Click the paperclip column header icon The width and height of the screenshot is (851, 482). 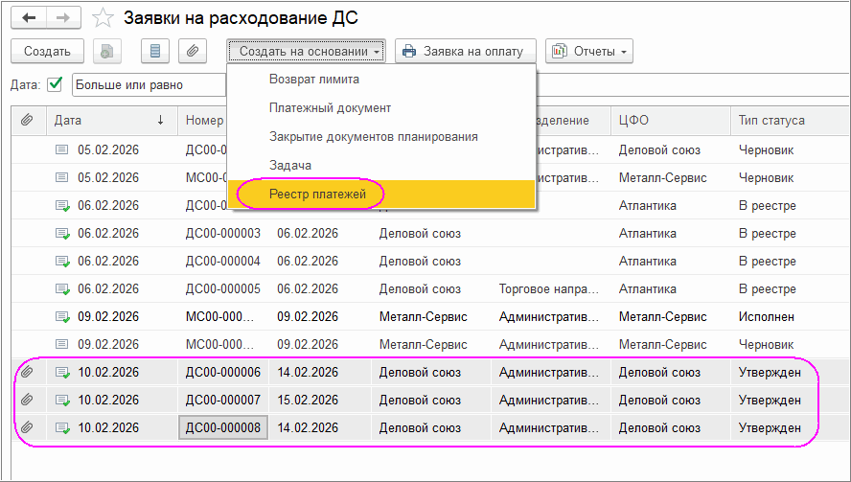pyautogui.click(x=27, y=121)
